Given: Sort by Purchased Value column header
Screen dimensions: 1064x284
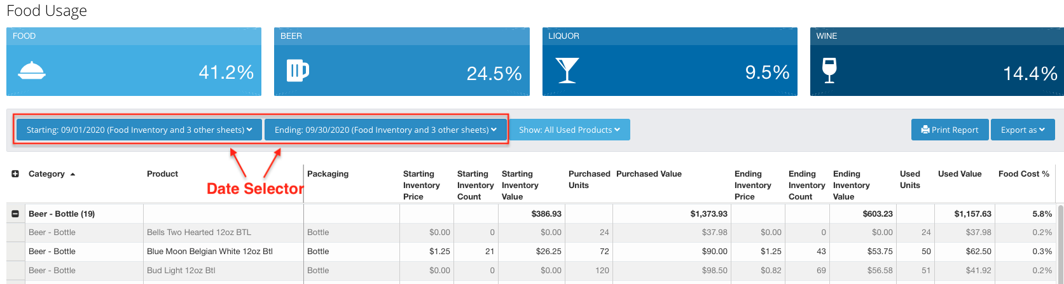Looking at the screenshot, I should (649, 173).
